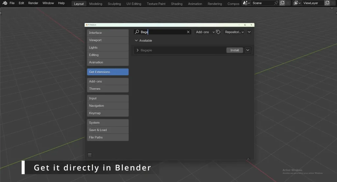This screenshot has height=182, width=337.
Task: Open the Keymap preferences section
Action: 108,113
